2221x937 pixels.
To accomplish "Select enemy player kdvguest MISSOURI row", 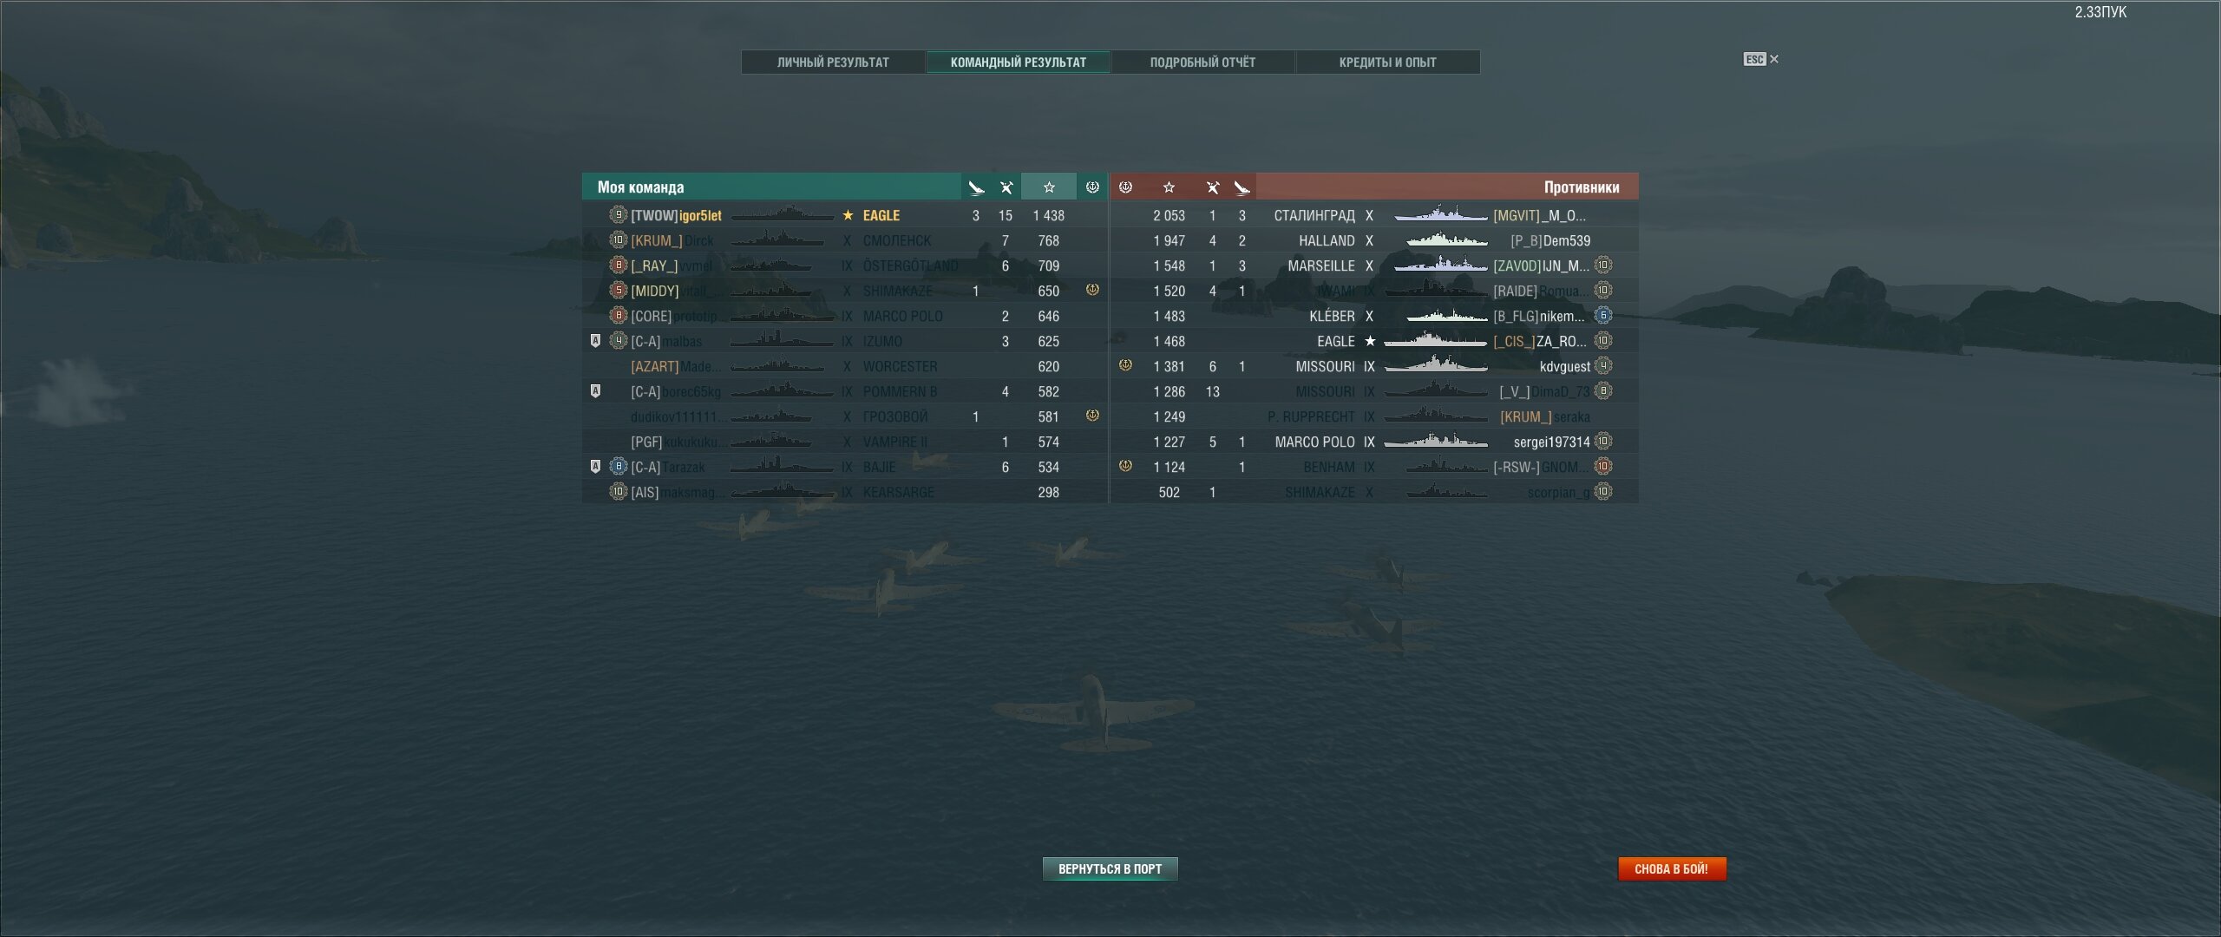I will (x=1374, y=366).
